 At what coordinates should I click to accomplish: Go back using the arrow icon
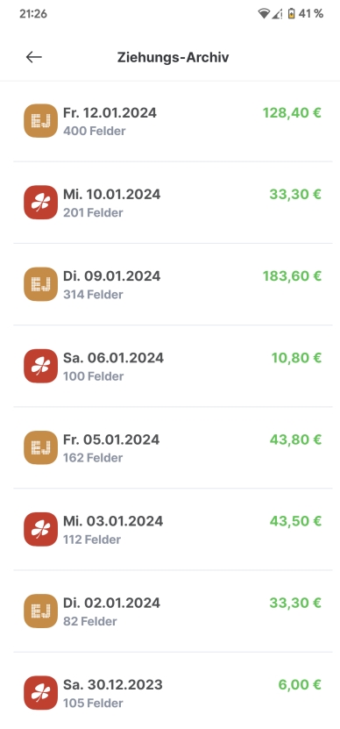(x=34, y=57)
